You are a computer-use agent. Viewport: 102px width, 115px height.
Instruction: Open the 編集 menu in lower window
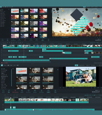pyautogui.click(x=8, y=65)
